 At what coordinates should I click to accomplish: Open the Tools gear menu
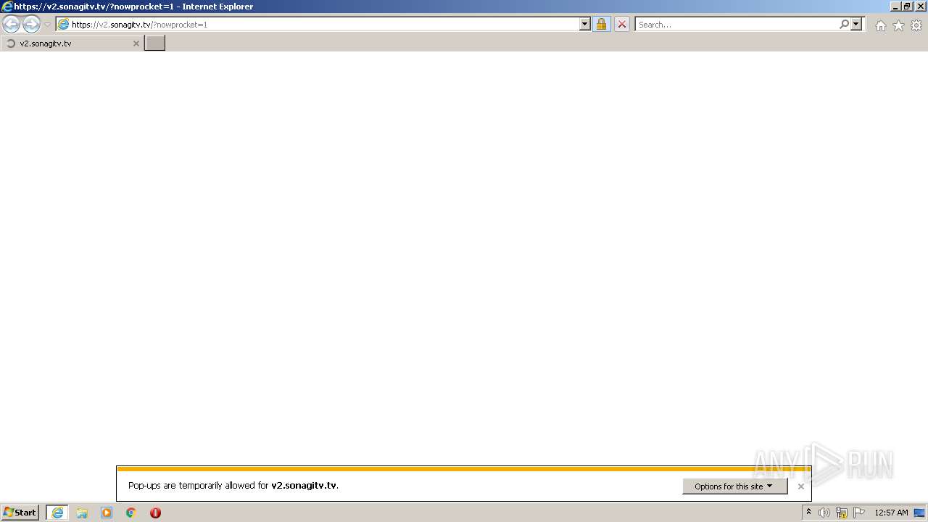tap(916, 25)
